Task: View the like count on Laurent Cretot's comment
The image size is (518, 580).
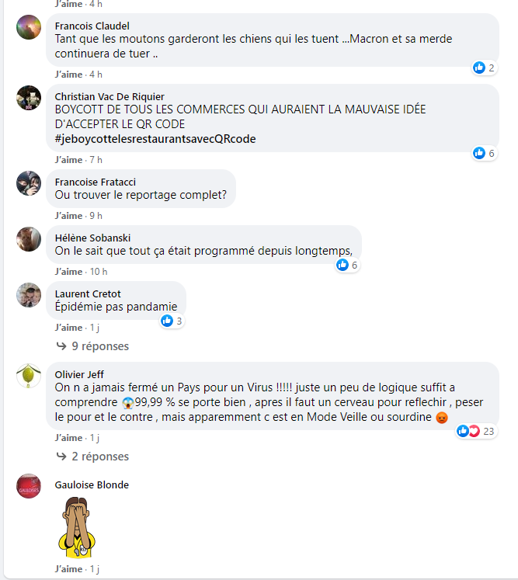Action: 172,321
